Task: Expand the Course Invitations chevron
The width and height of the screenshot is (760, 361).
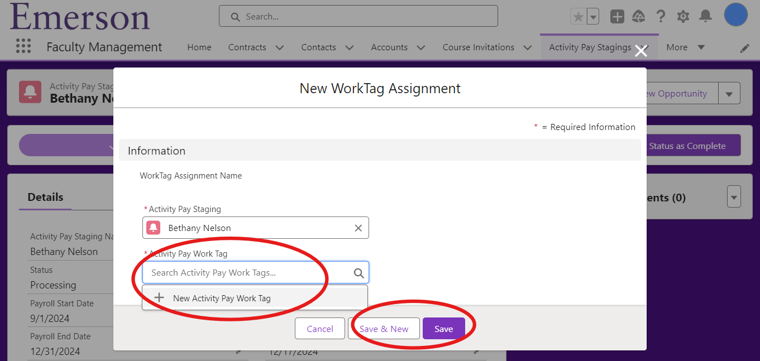Action: tap(528, 47)
